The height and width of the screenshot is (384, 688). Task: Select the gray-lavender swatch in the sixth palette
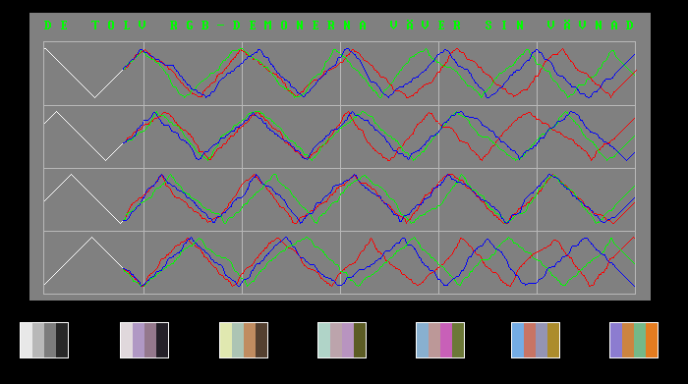click(542, 340)
